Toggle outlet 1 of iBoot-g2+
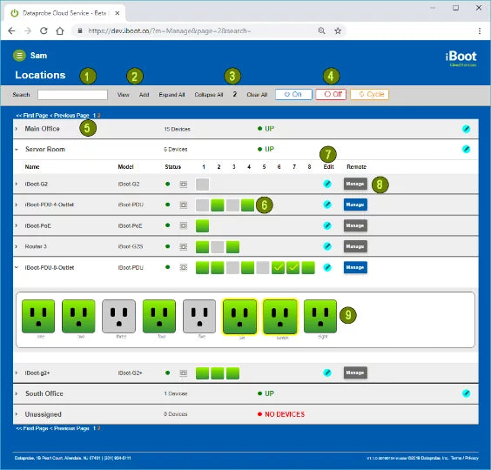491x470 pixels. tap(202, 373)
